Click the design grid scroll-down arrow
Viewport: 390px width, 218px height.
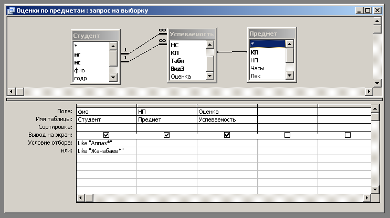click(x=375, y=190)
